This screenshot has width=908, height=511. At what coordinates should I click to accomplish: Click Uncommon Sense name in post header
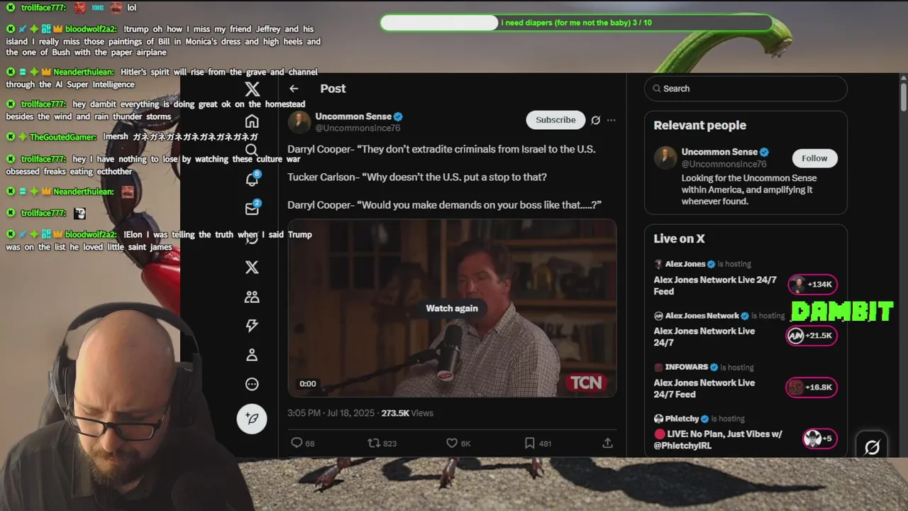353,116
